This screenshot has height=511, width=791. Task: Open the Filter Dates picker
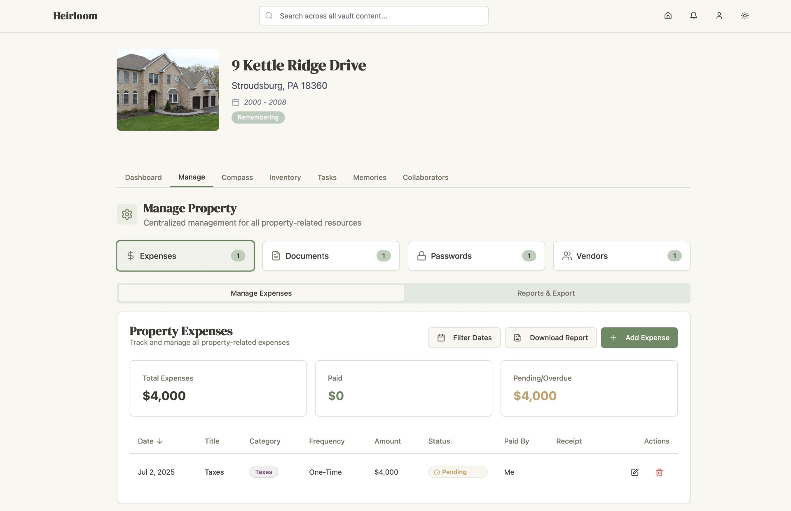[x=464, y=338]
